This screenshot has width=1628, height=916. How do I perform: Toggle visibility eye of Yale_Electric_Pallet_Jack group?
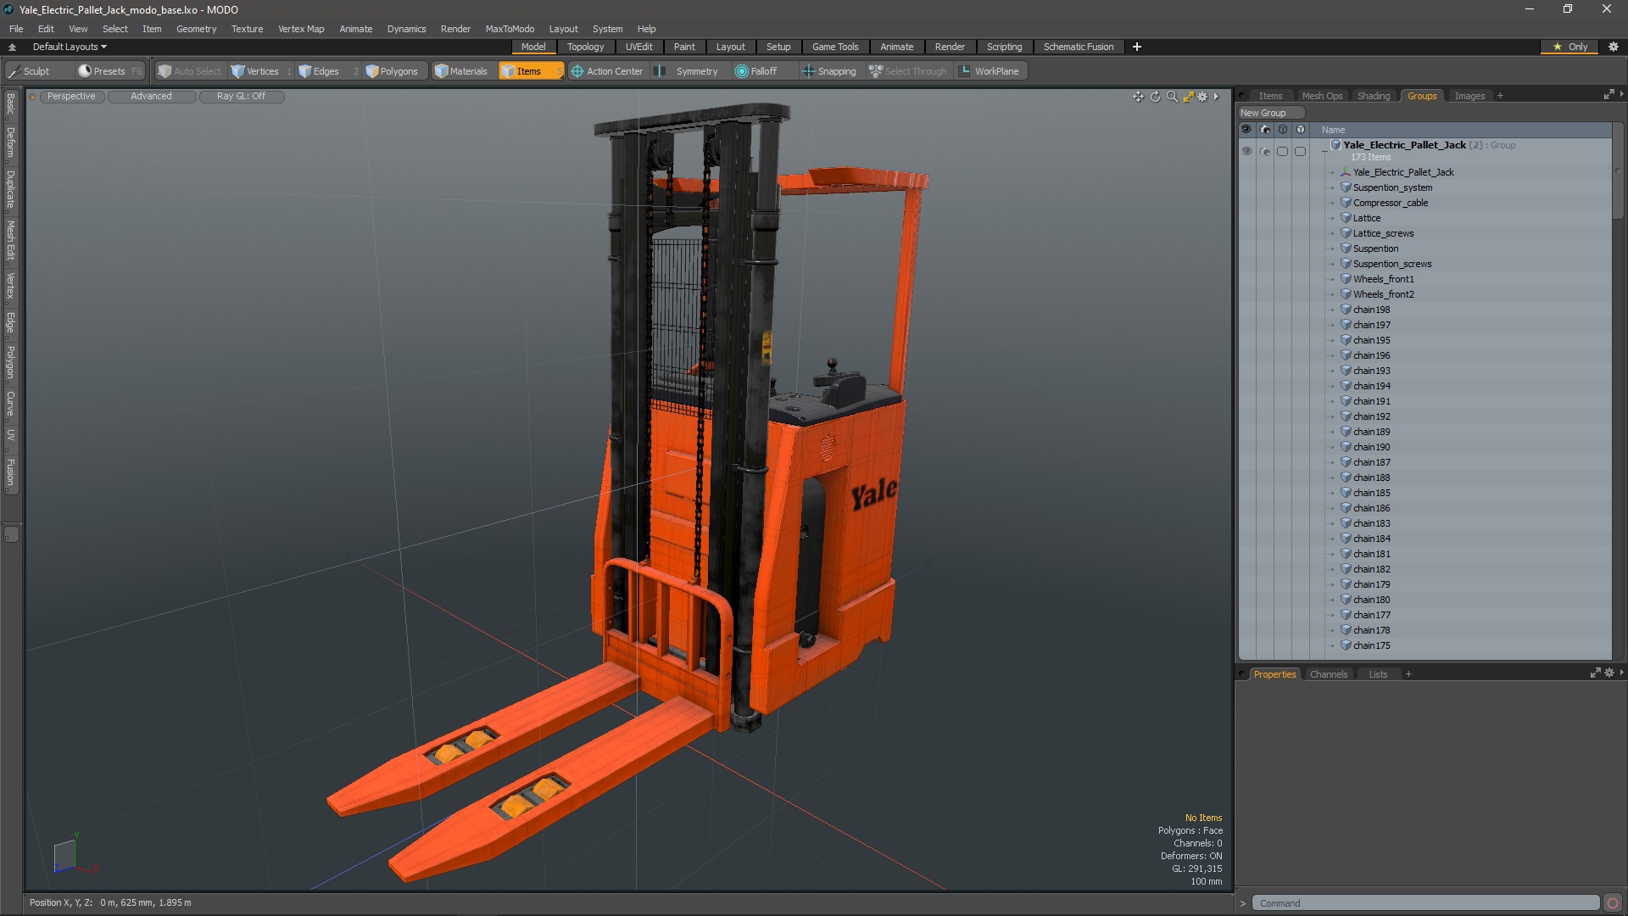pos(1246,151)
